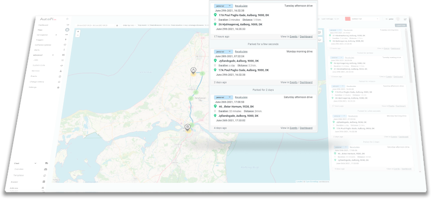Open the calendar icon beside date range
Viewport: 431px width, 199px height.
pos(117,25)
